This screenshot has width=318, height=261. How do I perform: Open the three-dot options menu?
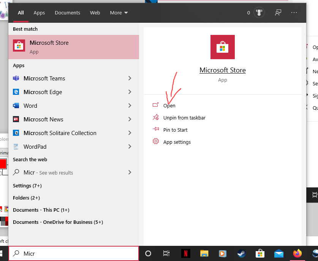(x=294, y=13)
